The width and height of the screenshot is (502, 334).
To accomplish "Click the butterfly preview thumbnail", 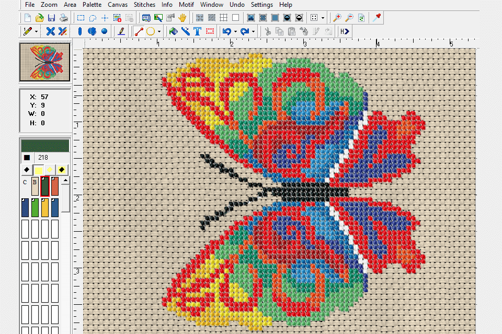I will 44,62.
